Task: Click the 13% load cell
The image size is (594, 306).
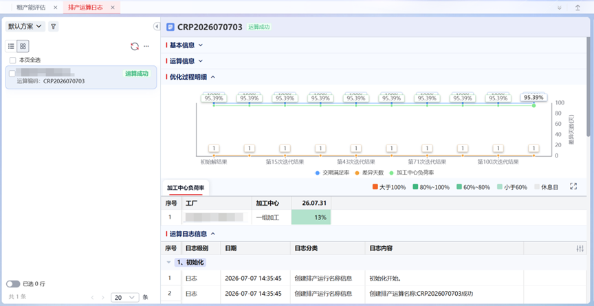Action: 311,217
